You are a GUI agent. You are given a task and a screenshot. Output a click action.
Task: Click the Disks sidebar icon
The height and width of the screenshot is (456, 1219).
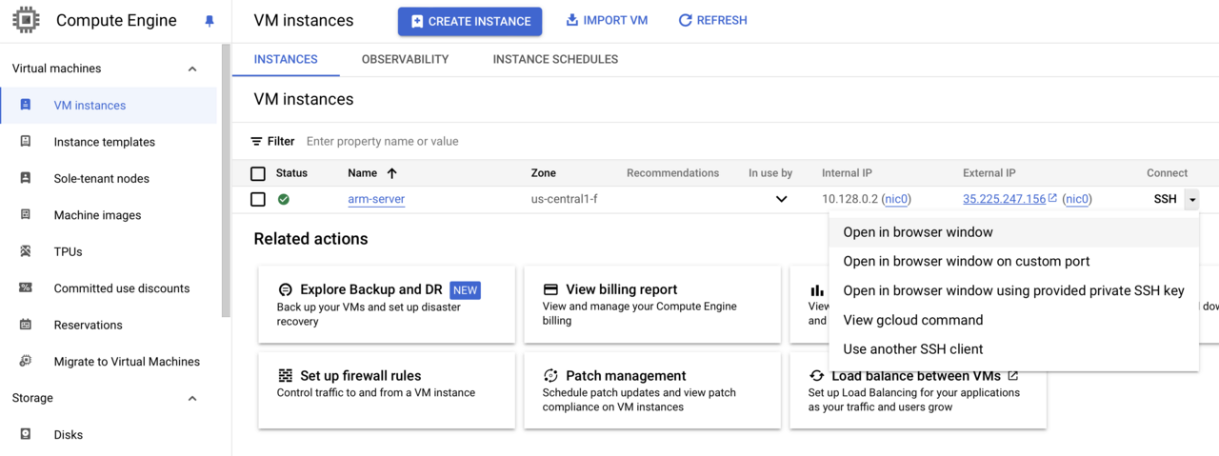[26, 434]
